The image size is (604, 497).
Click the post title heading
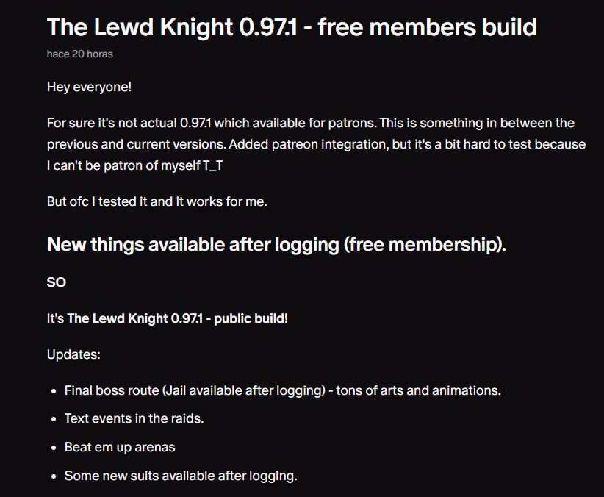(x=292, y=27)
